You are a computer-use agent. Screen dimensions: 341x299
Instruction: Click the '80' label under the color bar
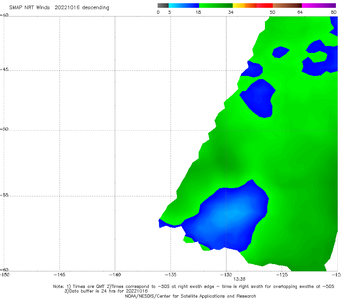(x=334, y=12)
